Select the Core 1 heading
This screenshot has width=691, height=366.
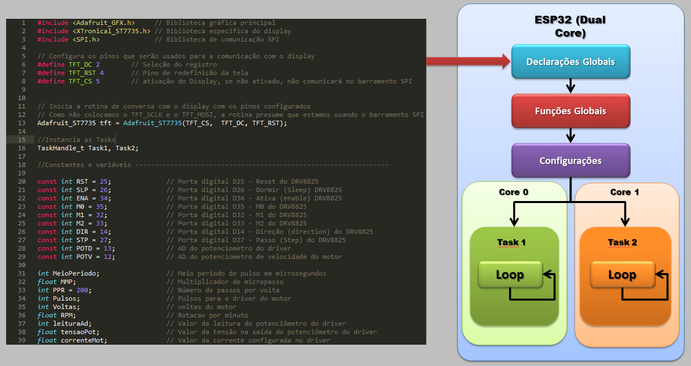pos(624,192)
